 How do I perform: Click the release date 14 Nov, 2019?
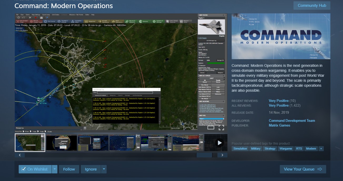point(279,113)
